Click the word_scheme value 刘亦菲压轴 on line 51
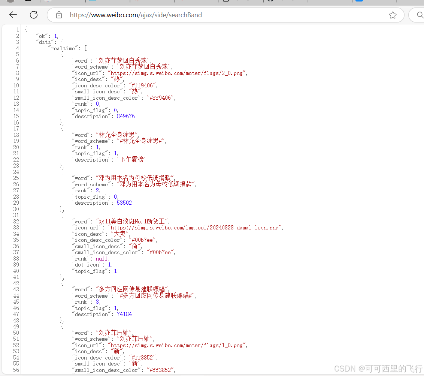 coord(136,339)
